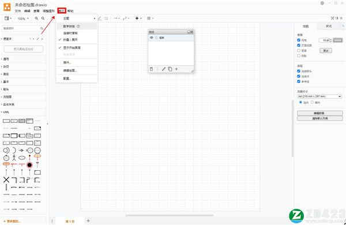This screenshot has width=346, height=225.
Task: Click the black filled circle UML shape
Action: coord(29,165)
